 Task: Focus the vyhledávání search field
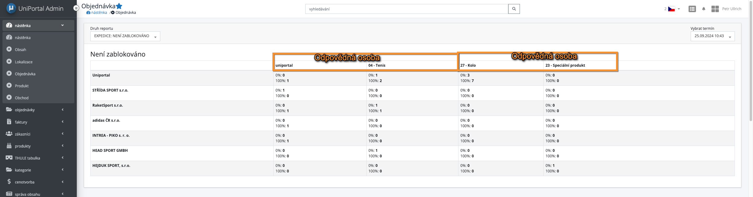pyautogui.click(x=407, y=9)
